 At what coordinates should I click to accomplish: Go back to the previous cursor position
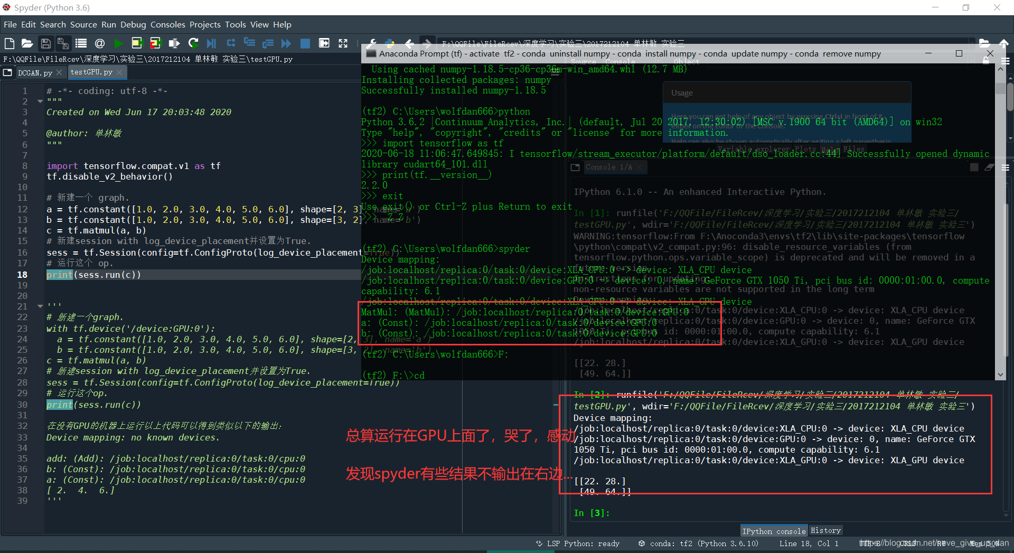coord(409,43)
